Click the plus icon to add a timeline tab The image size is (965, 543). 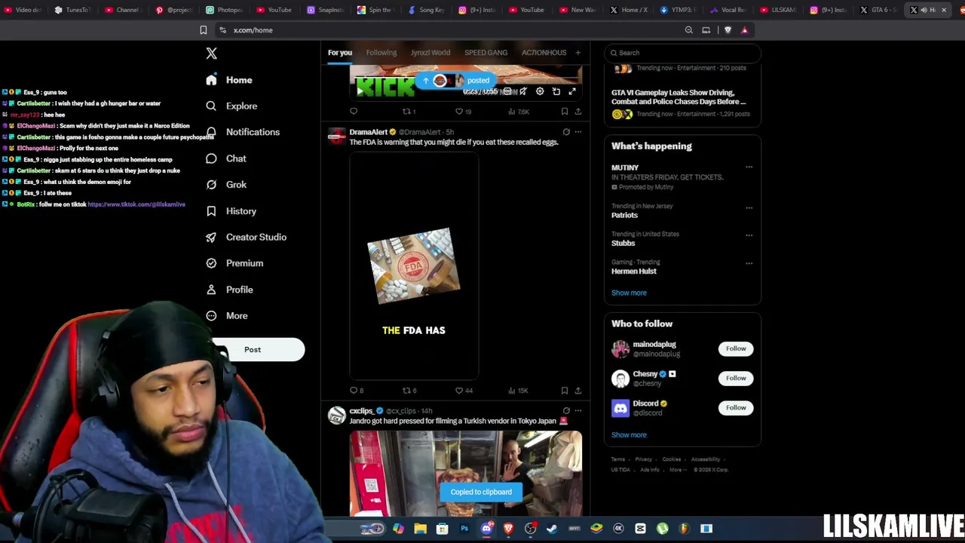pos(578,53)
